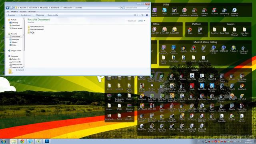Select Documenti under Raccolte

[x=16, y=36]
